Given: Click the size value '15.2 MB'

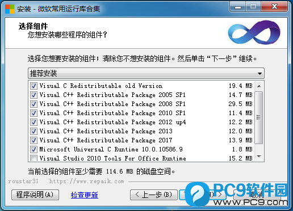Looking at the screenshot, I should 241,158.
